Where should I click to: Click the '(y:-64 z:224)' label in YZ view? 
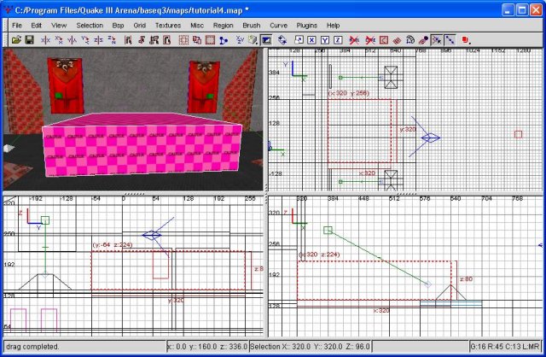[x=112, y=245]
